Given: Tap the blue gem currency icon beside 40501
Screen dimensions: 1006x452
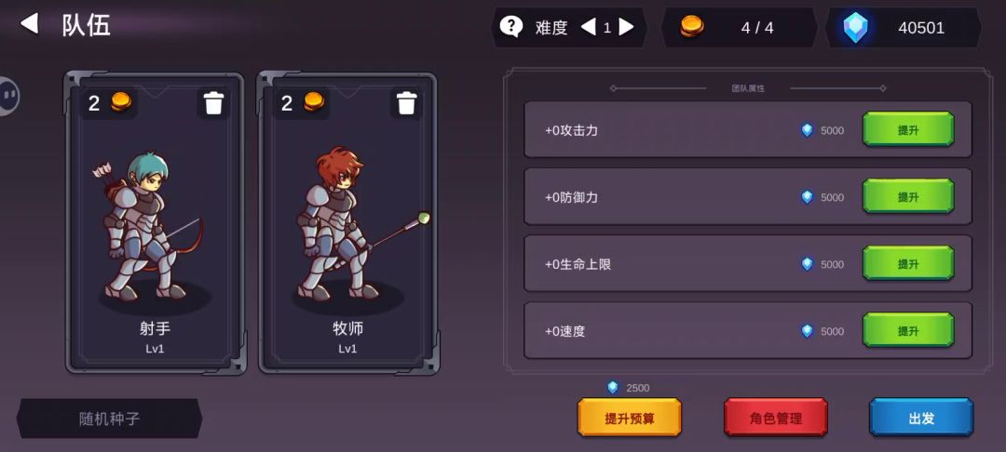Looking at the screenshot, I should 855,28.
